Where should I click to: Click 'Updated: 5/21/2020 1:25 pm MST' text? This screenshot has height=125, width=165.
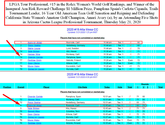tap(82, 32)
